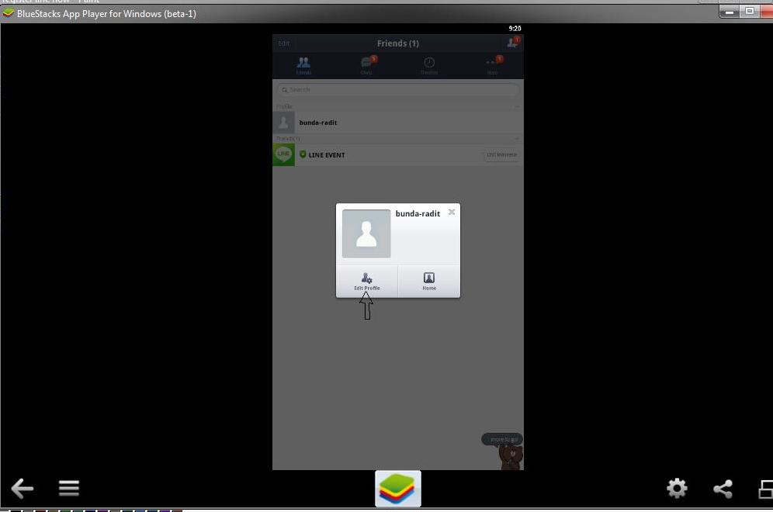Screen dimensions: 773x512
Task: Click the add friends icon in the header
Action: click(x=513, y=43)
